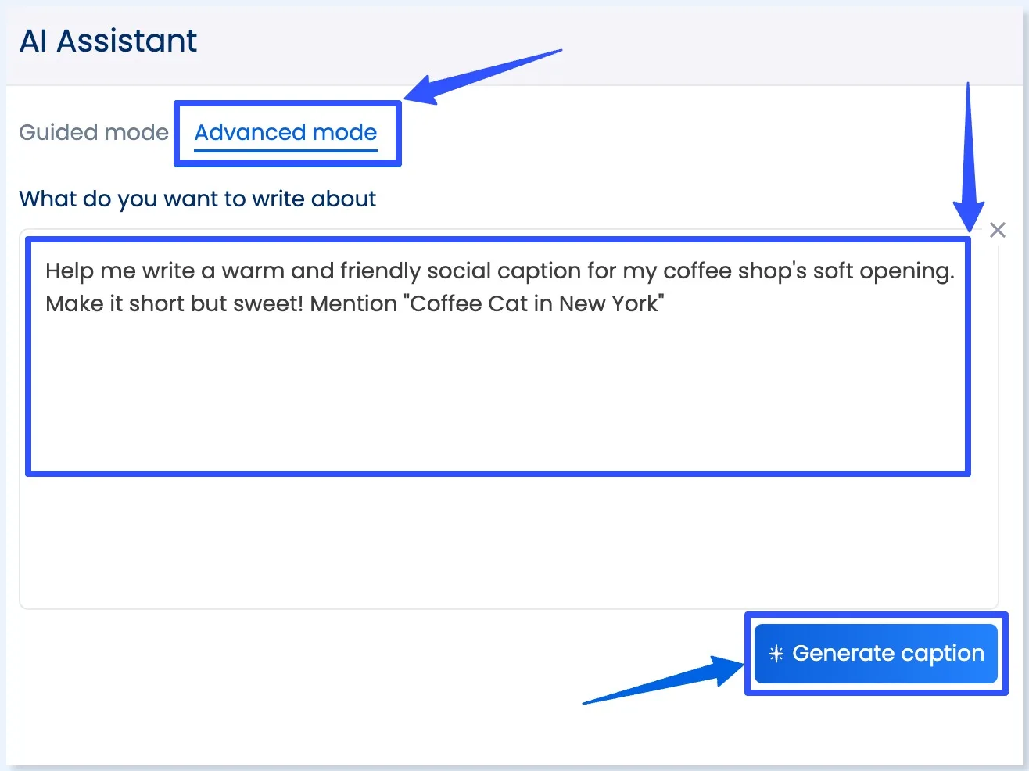Switch to the Guided mode tab
Screen dimensions: 1029x771
[x=93, y=132]
